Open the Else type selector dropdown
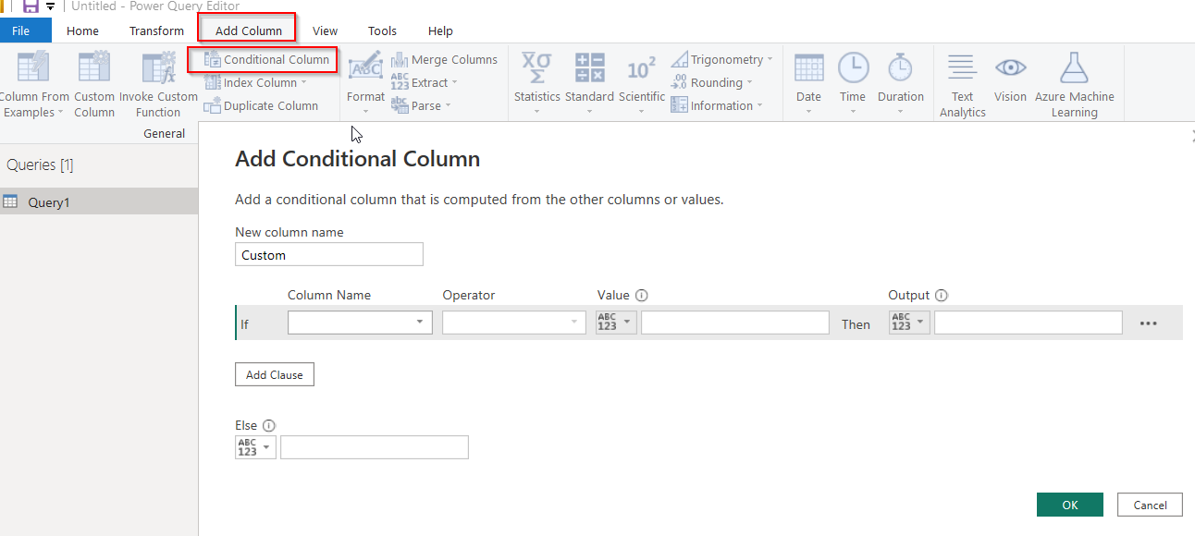 pos(255,447)
